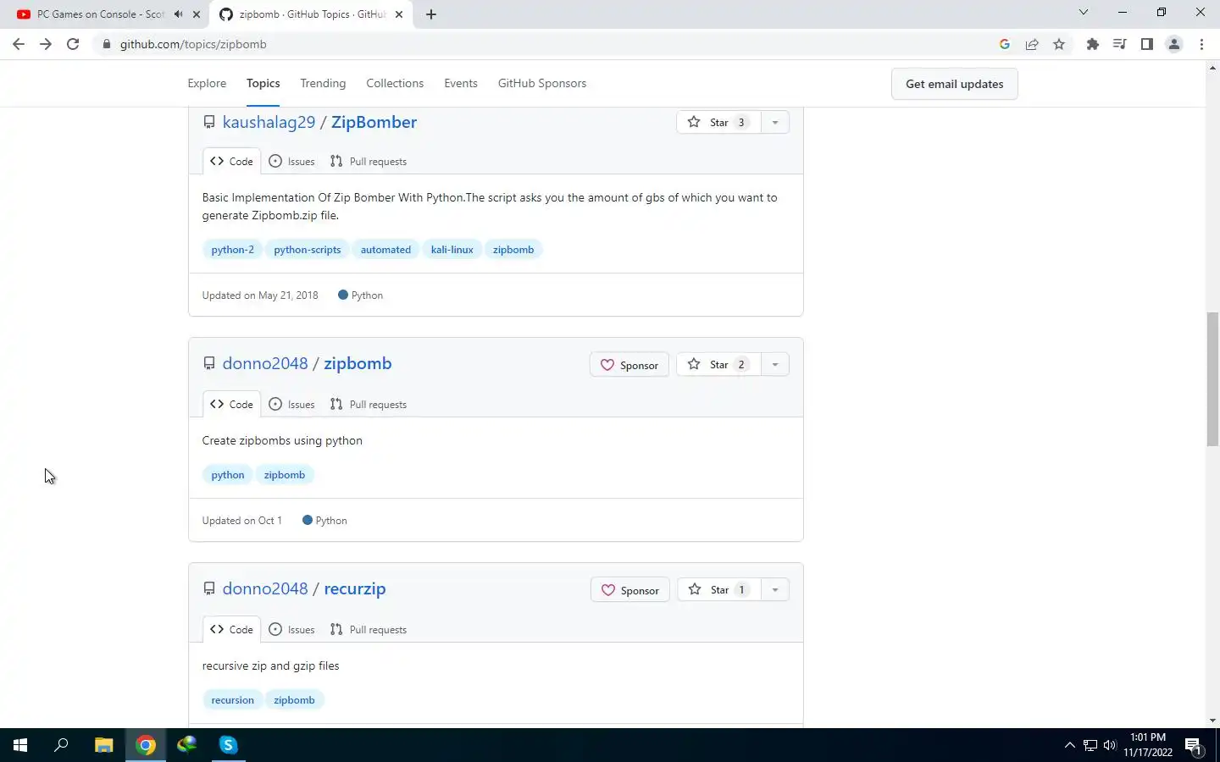Star the kaushalag29 ZipBomber repository
Image resolution: width=1220 pixels, height=762 pixels.
[x=718, y=122]
